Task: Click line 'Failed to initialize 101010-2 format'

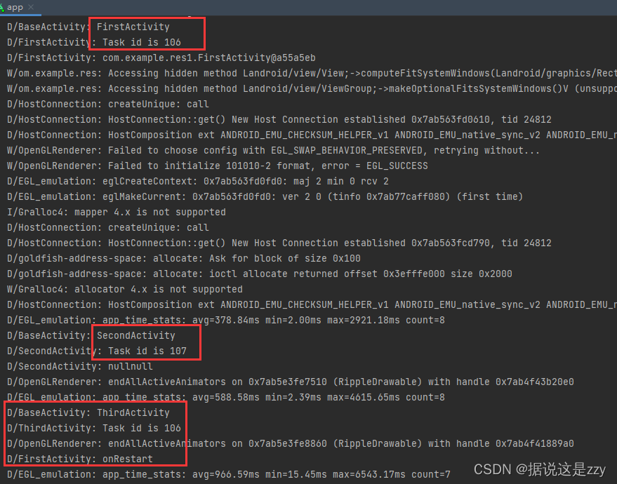Action: 218,166
